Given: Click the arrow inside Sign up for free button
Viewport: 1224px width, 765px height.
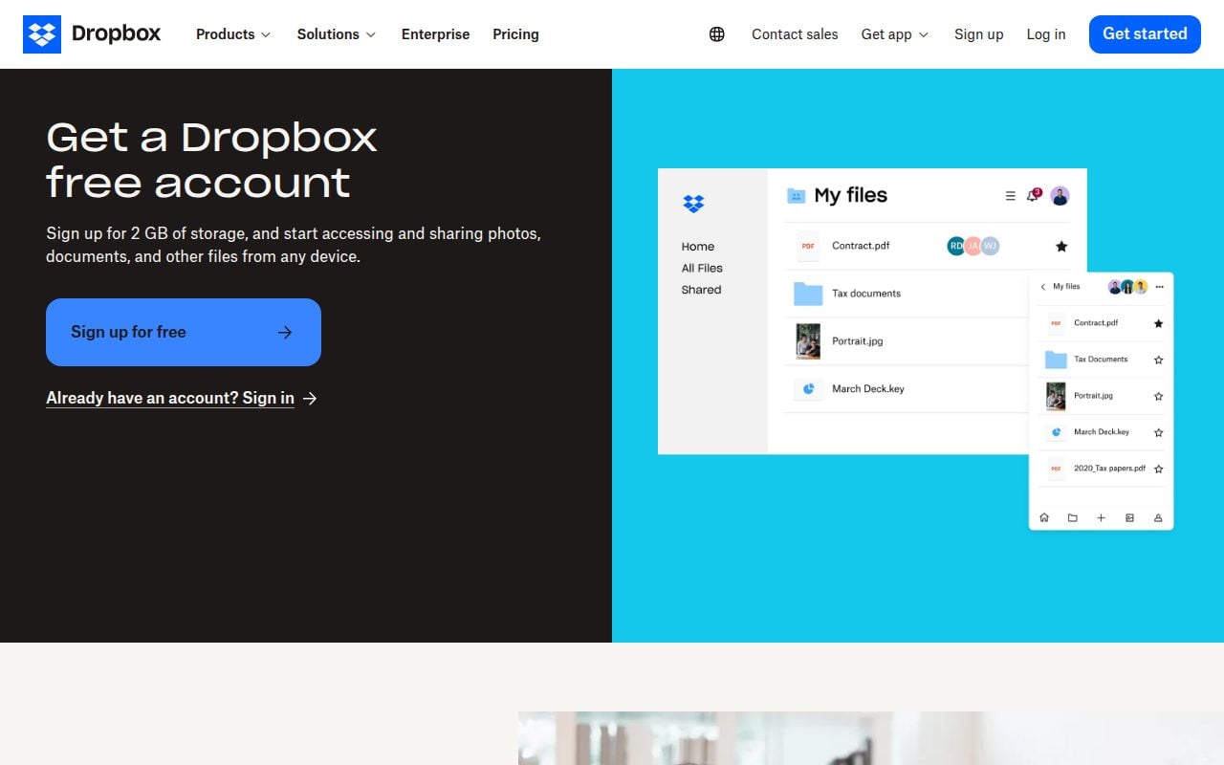Looking at the screenshot, I should click(x=285, y=332).
